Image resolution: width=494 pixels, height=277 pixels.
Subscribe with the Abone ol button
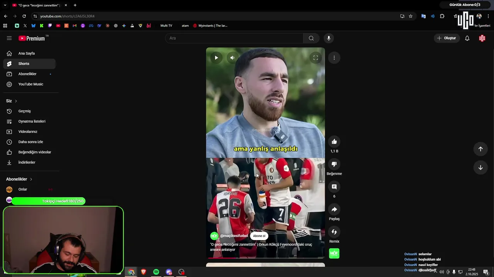259,236
